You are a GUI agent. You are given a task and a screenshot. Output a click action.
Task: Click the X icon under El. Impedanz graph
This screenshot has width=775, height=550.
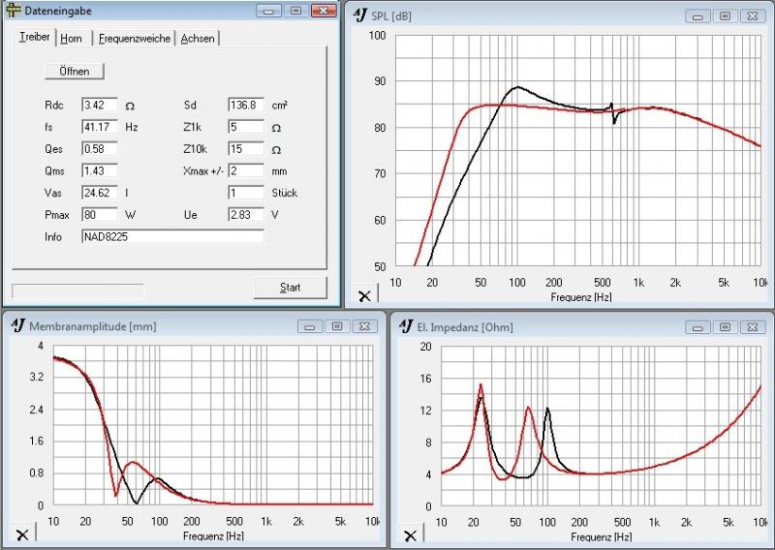(410, 535)
